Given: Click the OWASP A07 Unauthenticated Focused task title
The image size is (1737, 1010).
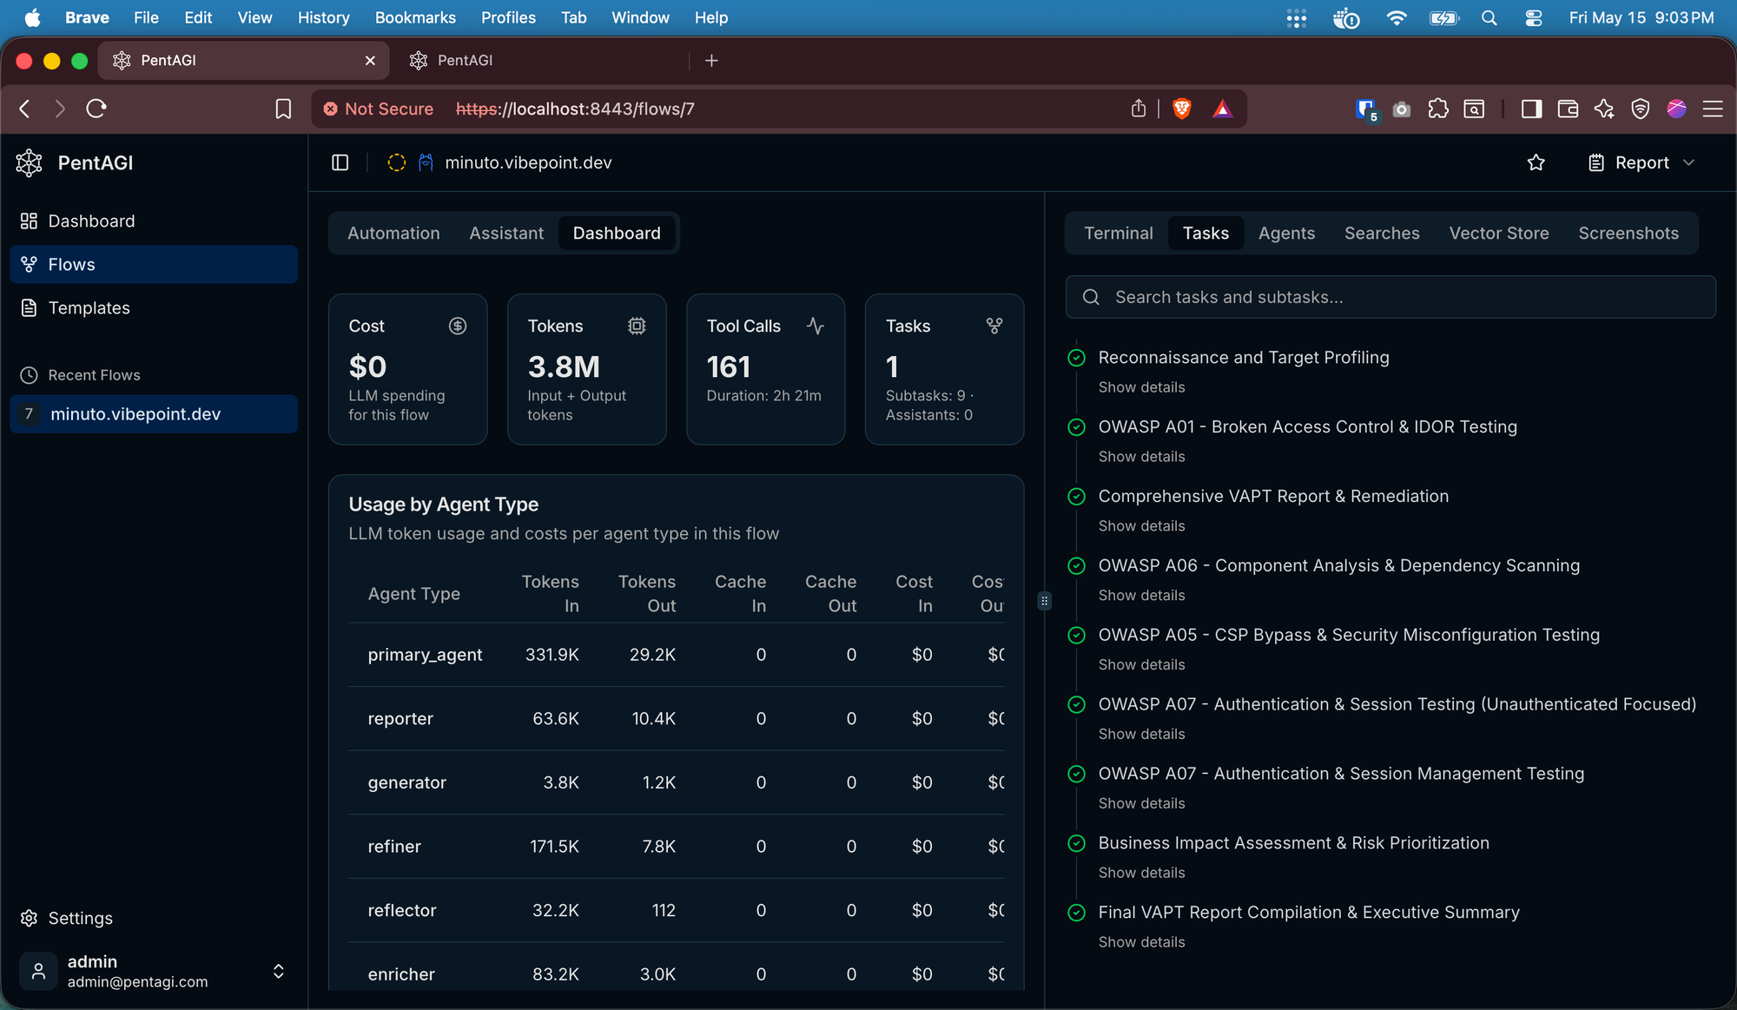Looking at the screenshot, I should (x=1397, y=704).
